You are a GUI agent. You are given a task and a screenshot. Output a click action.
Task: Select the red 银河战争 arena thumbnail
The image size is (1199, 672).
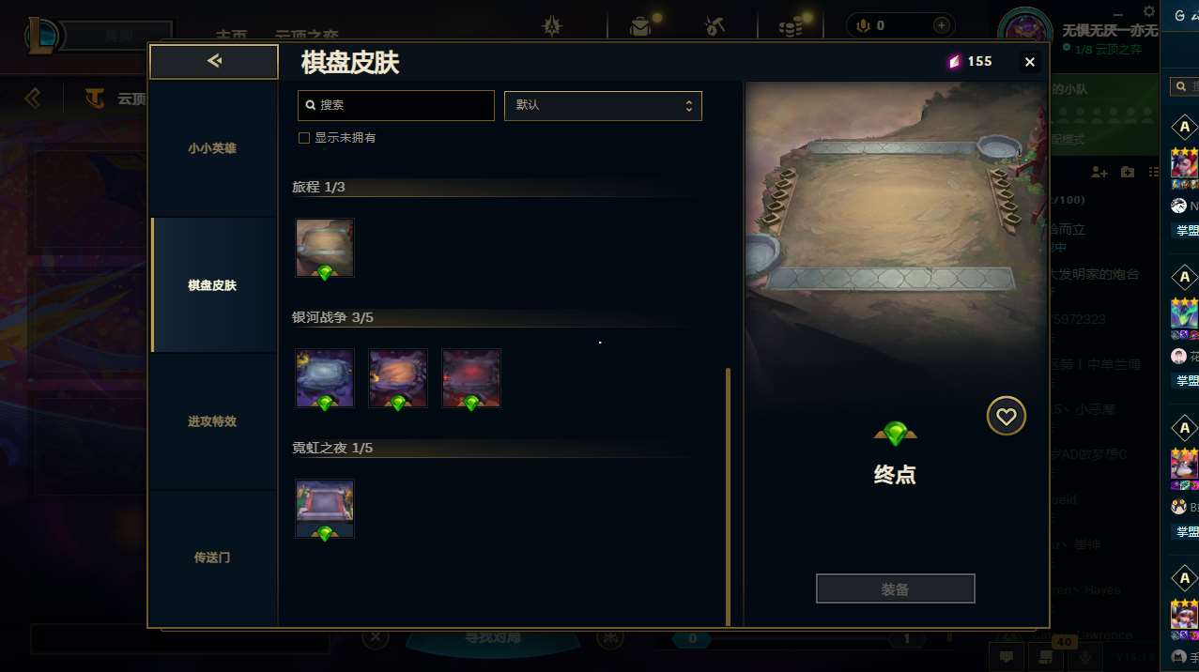click(x=471, y=378)
